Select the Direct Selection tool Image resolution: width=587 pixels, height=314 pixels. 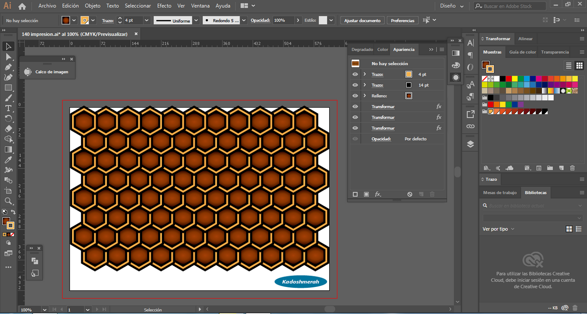pyautogui.click(x=8, y=57)
